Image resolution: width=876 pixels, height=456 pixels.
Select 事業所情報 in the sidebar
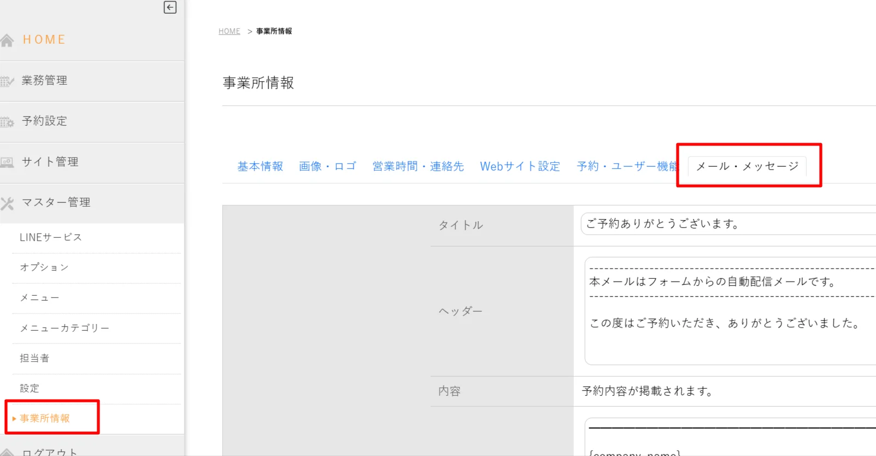[x=45, y=418]
